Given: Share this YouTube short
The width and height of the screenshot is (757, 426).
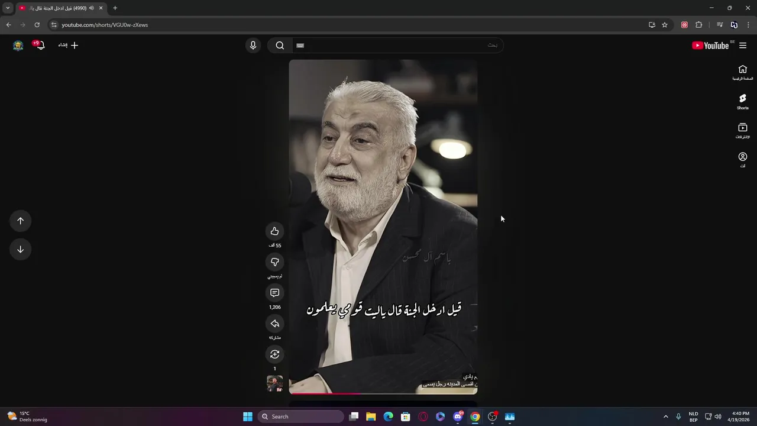Looking at the screenshot, I should 274,324.
